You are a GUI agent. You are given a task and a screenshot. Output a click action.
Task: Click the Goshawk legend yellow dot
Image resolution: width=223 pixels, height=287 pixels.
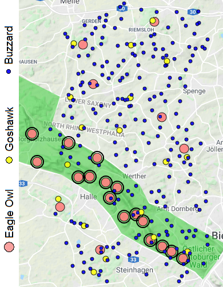pyautogui.click(x=9, y=160)
